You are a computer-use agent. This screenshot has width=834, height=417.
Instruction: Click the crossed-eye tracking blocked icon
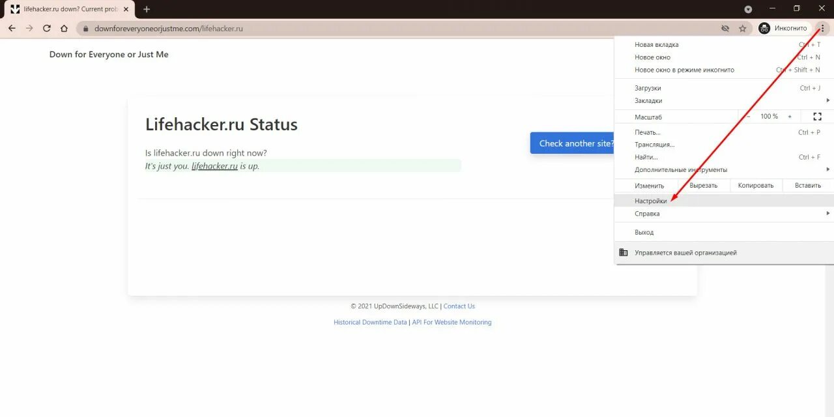pyautogui.click(x=725, y=29)
